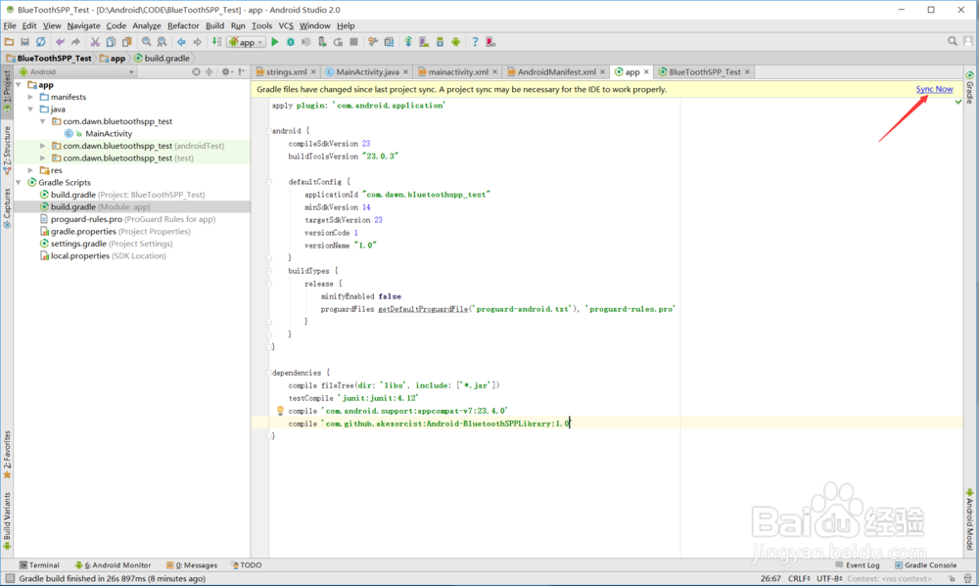
Task: Click the Help question mark icon
Action: (475, 42)
